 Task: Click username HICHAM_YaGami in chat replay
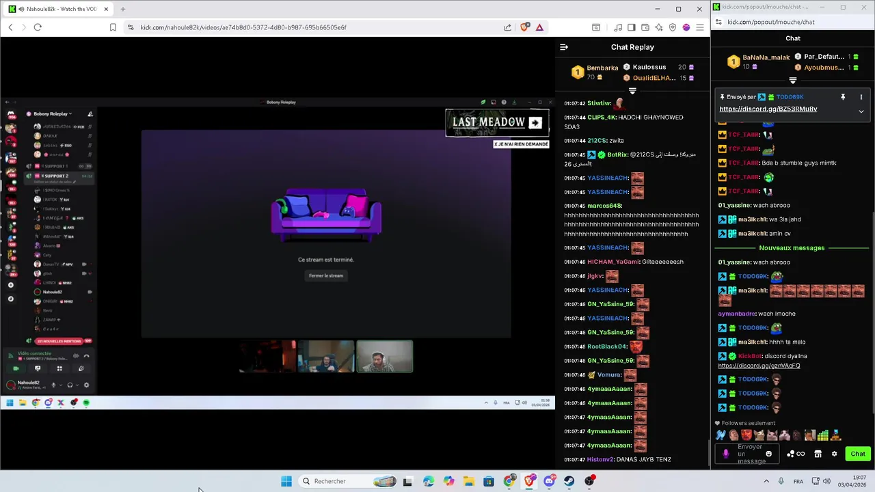click(613, 262)
